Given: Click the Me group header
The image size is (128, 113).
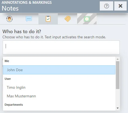Looking at the screenshot, I should click(7, 61).
